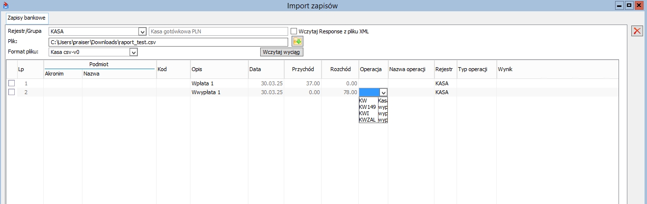Enable Wczytaj Response z pliku XML
This screenshot has height=204, width=647.
294,31
